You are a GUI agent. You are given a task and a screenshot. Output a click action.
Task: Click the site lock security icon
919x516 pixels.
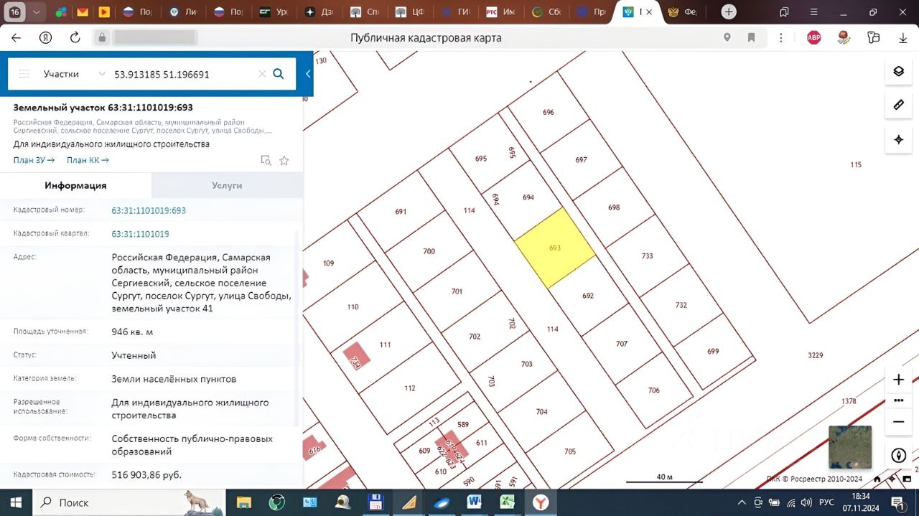(102, 38)
